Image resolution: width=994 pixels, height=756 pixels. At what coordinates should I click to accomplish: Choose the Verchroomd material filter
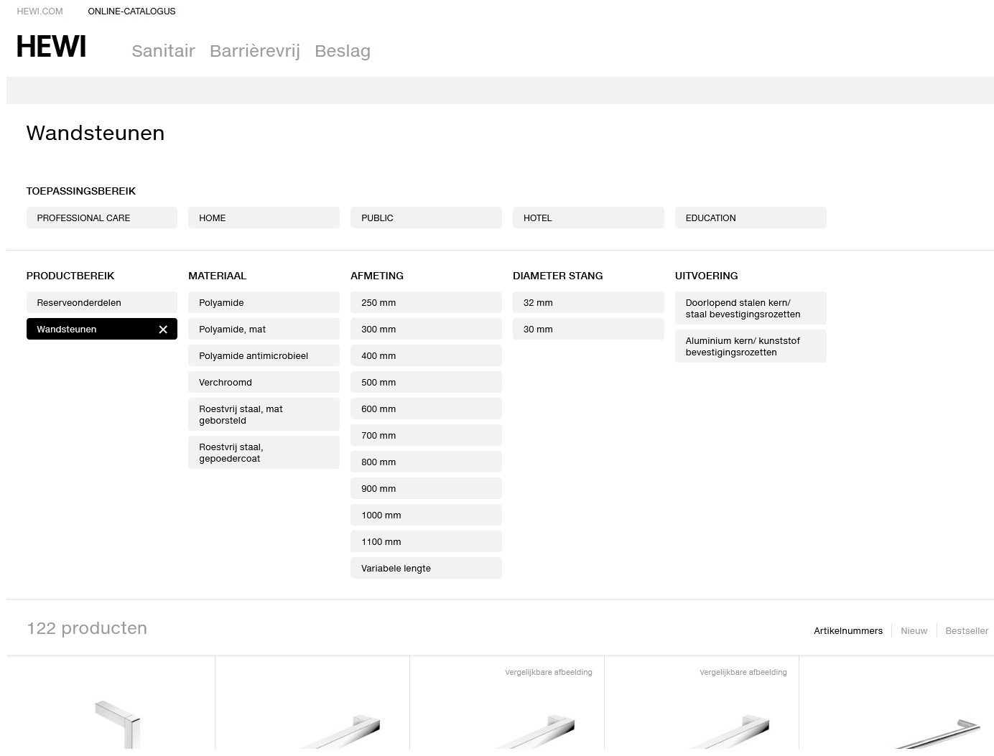click(264, 383)
